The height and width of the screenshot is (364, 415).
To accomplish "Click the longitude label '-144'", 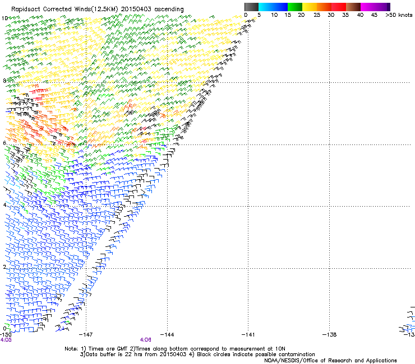I will tap(167, 335).
